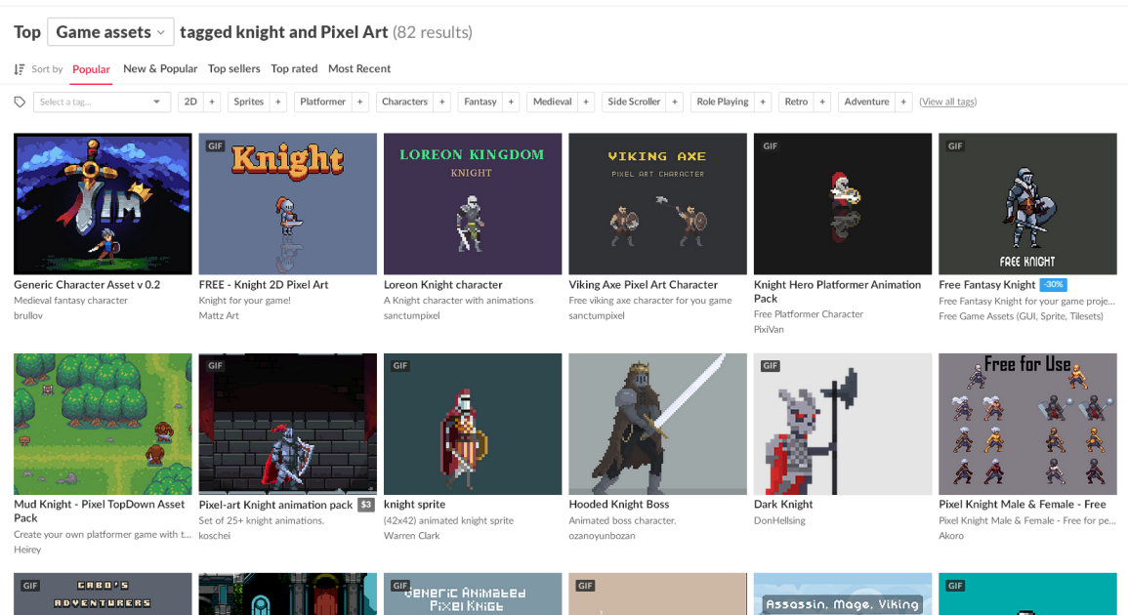Select the Popular sort tab

pos(92,69)
